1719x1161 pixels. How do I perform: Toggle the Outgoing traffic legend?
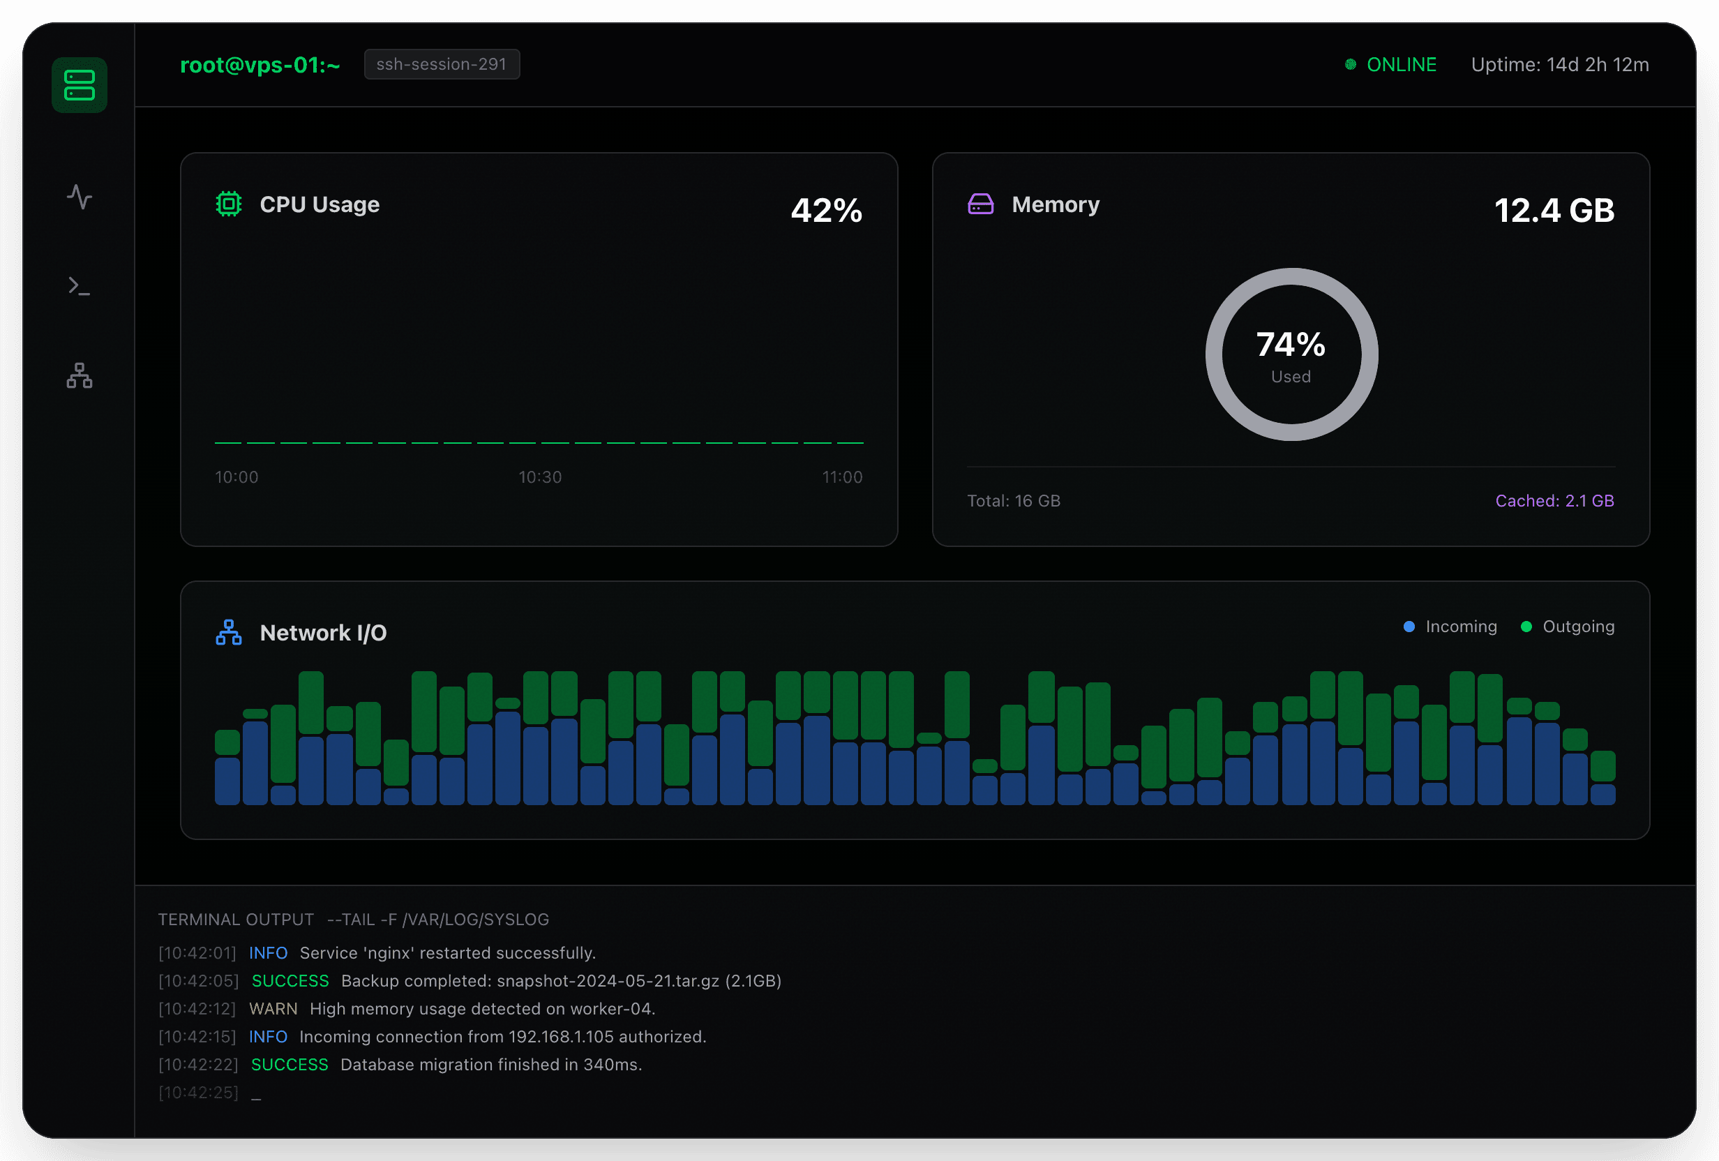(x=1568, y=626)
